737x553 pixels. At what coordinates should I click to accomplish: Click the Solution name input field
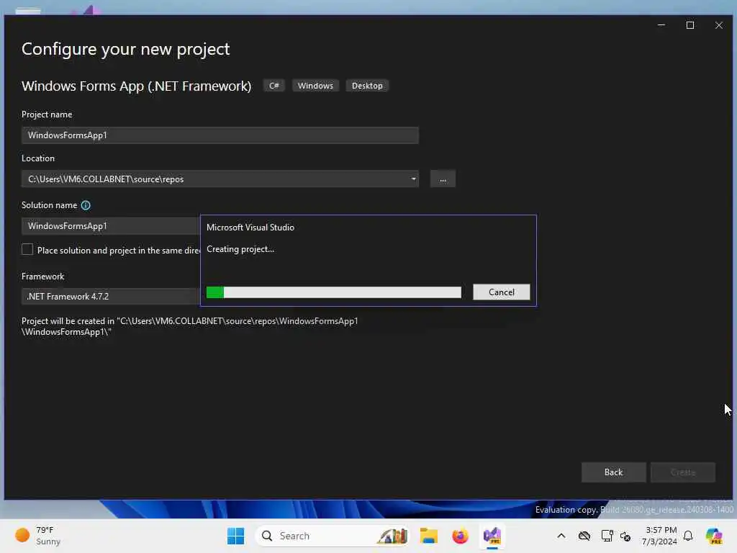(x=111, y=226)
